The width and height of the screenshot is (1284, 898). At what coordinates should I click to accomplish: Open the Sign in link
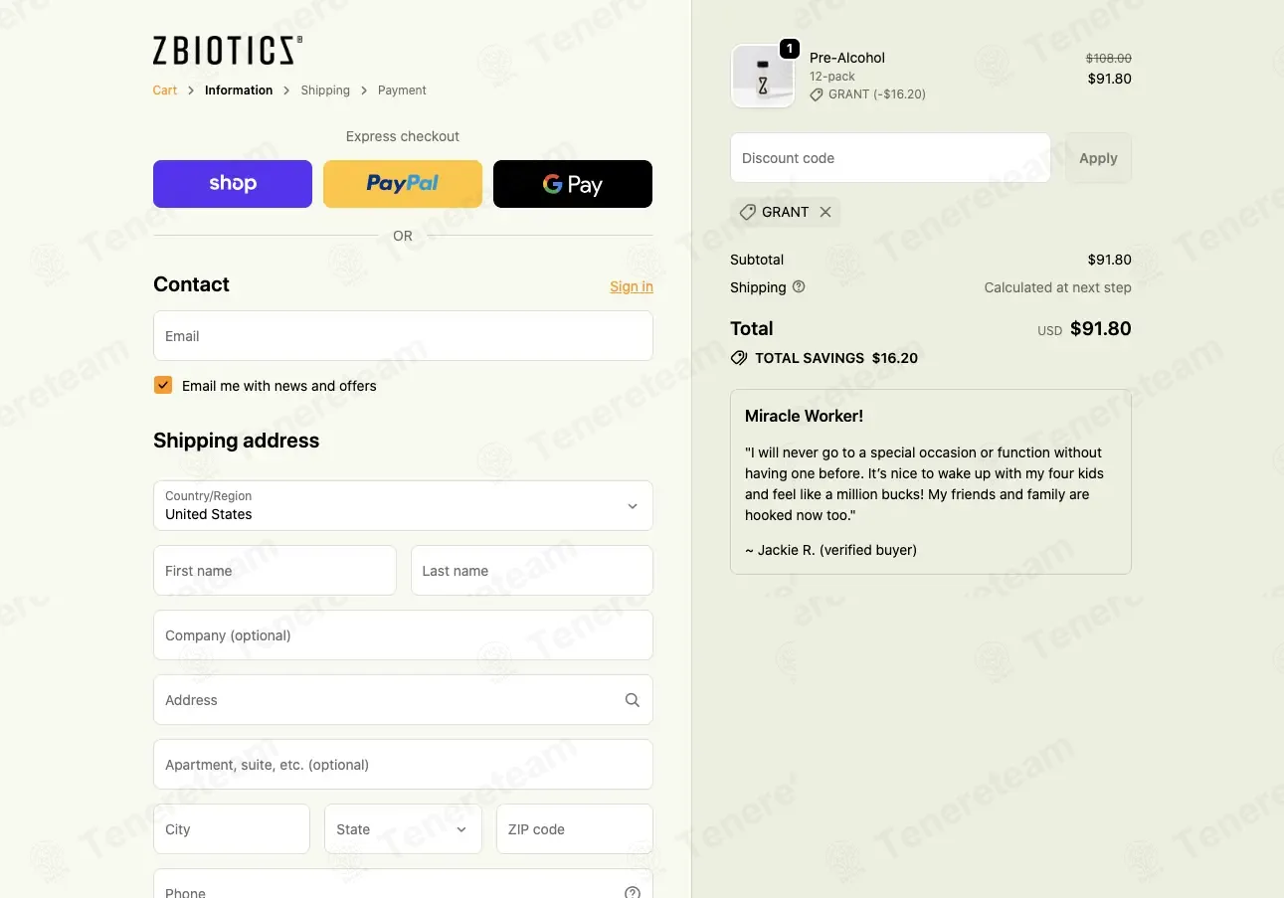pyautogui.click(x=632, y=286)
